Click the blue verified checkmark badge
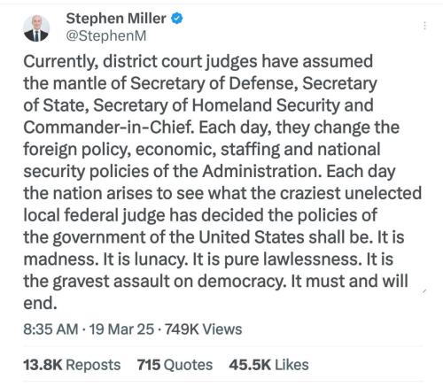Screen dimensions: 443x387 (x=177, y=19)
